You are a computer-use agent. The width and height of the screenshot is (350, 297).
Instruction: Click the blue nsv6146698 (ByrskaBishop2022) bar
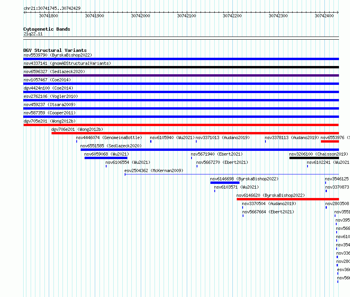(225, 183)
